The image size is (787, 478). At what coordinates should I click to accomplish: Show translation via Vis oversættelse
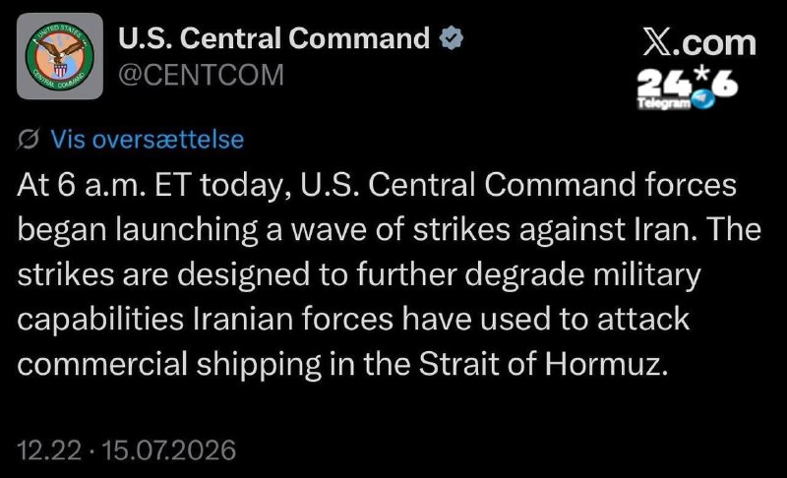point(147,139)
